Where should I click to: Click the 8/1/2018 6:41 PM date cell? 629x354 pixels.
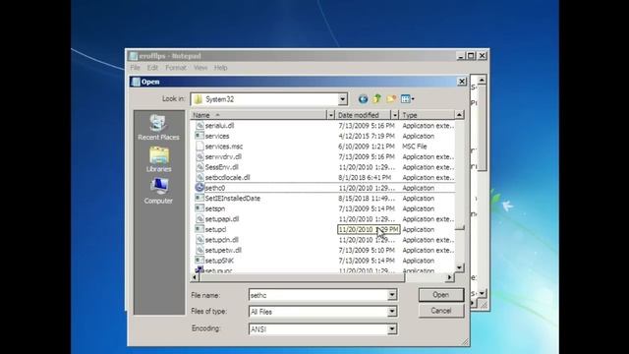click(365, 177)
